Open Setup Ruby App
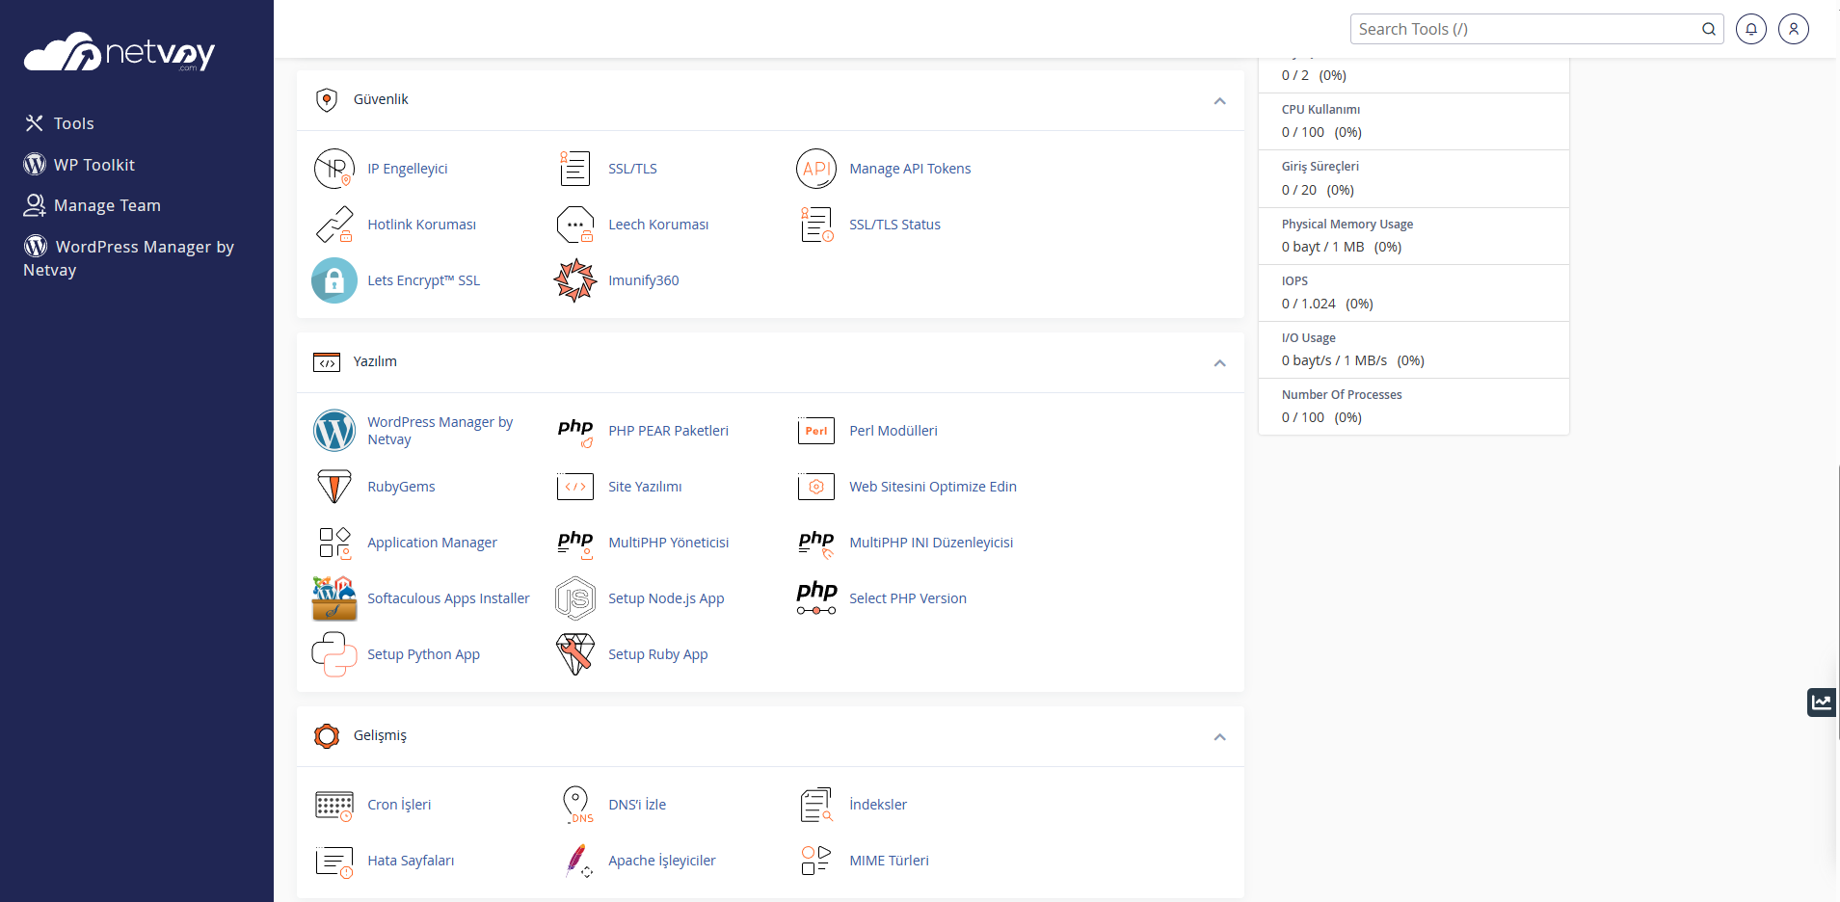This screenshot has width=1840, height=902. pos(657,653)
